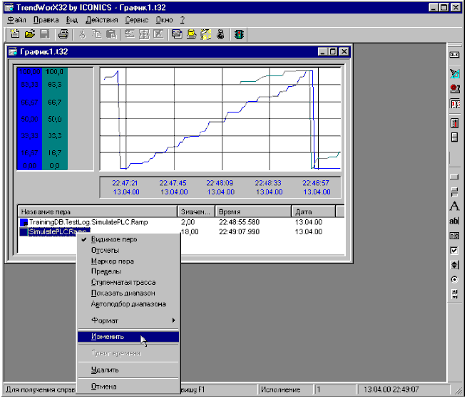Click the spin up-down arrows tool icon

click(454, 265)
